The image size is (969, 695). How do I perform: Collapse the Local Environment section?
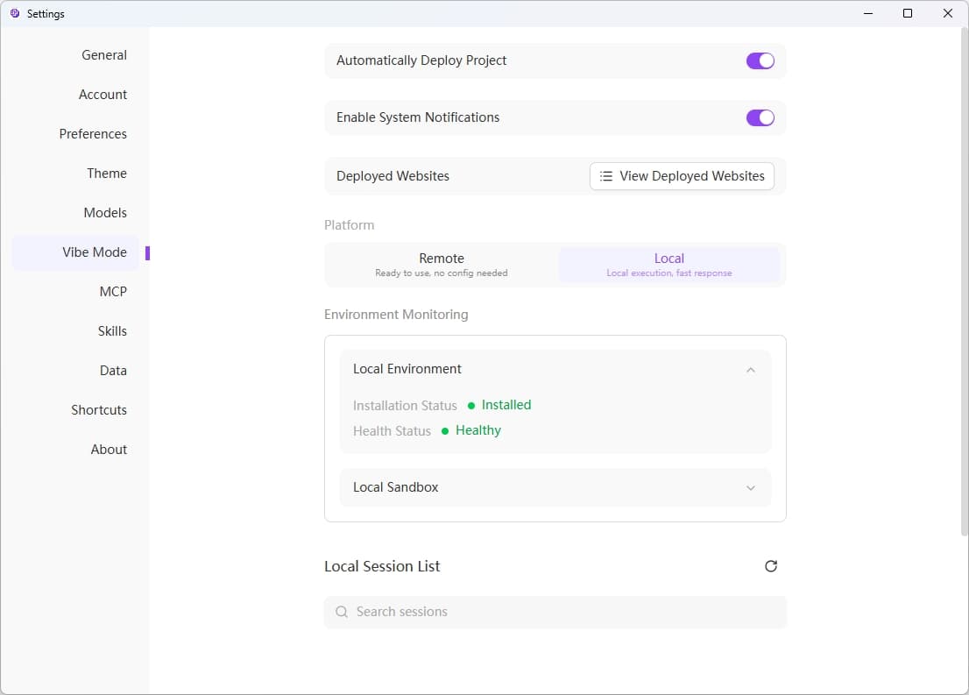click(x=750, y=370)
